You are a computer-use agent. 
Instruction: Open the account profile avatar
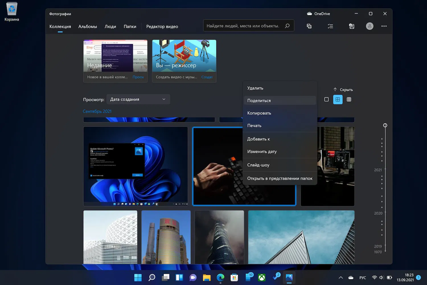[369, 26]
